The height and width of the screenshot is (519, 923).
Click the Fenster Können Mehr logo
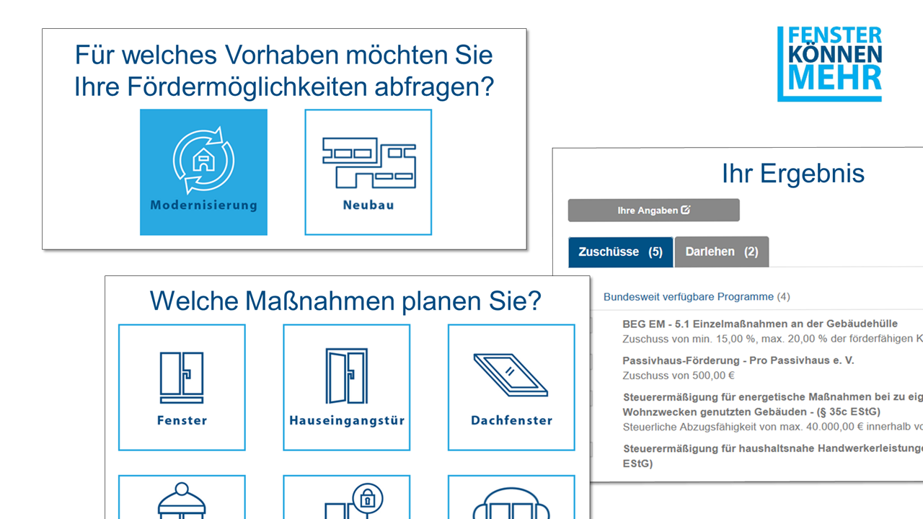(829, 63)
